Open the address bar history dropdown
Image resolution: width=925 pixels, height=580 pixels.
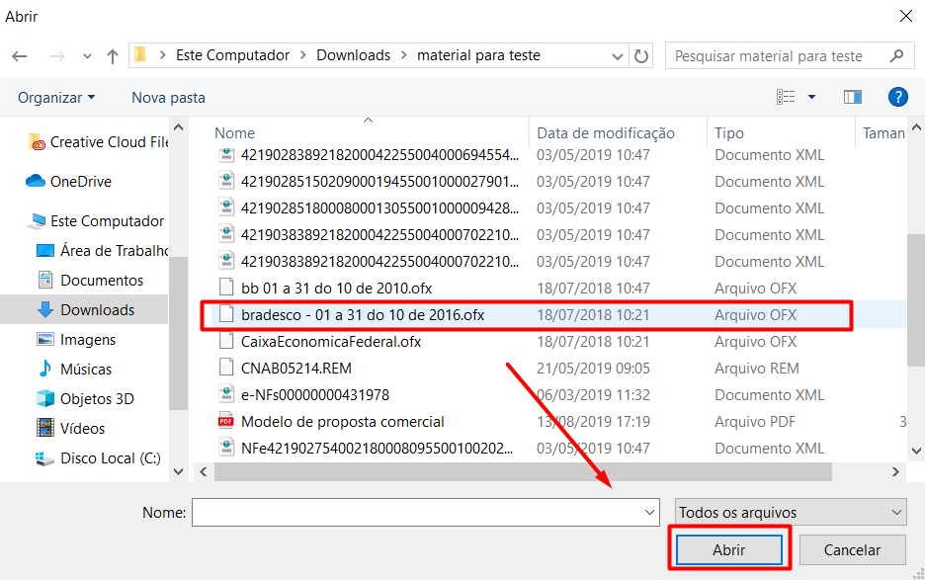coord(619,56)
